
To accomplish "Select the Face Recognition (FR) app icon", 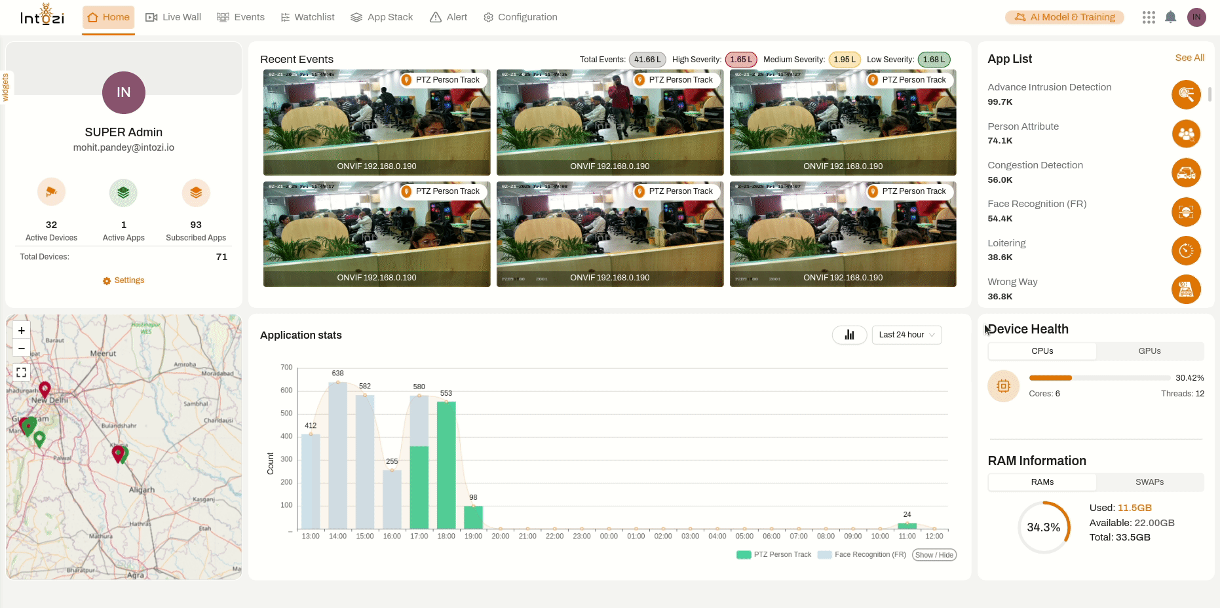I will [x=1185, y=212].
